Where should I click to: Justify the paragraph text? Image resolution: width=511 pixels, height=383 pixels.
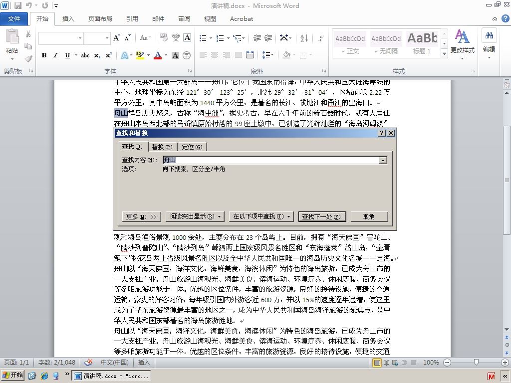tap(238, 55)
